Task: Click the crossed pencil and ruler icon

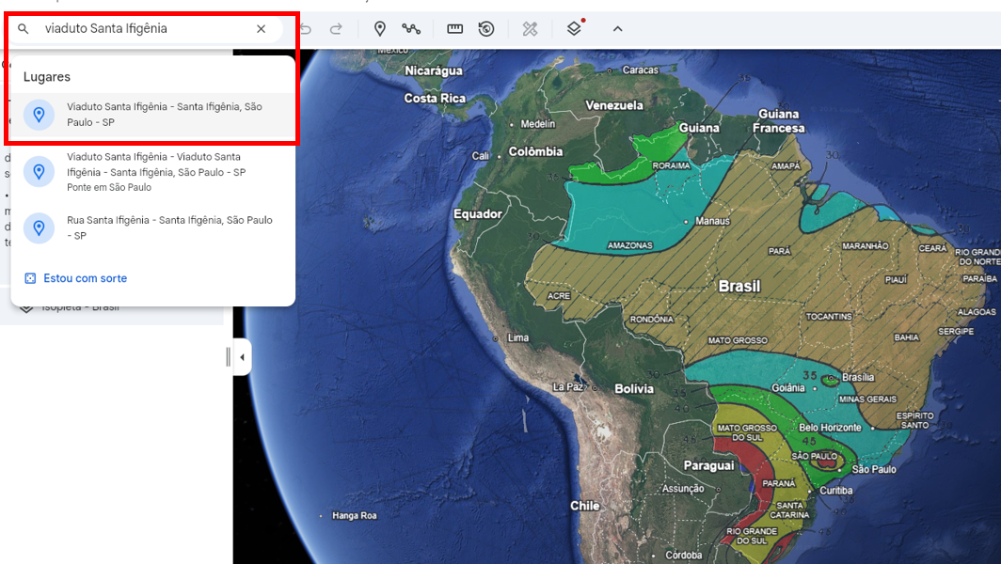Action: [531, 29]
